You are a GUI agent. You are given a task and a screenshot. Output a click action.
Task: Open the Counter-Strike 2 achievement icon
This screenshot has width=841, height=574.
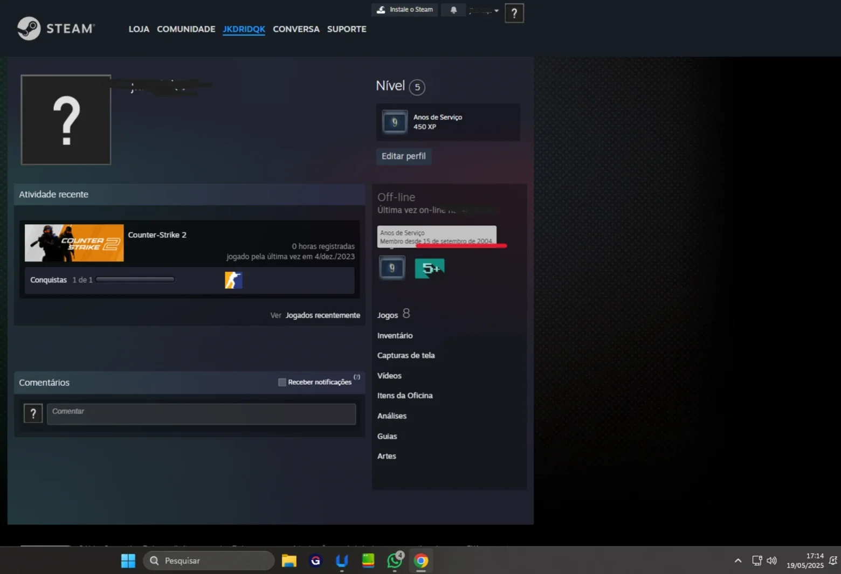[x=233, y=280]
